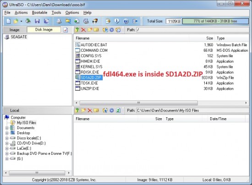Click the Make CD/DVD Image icon

[x=59, y=21]
